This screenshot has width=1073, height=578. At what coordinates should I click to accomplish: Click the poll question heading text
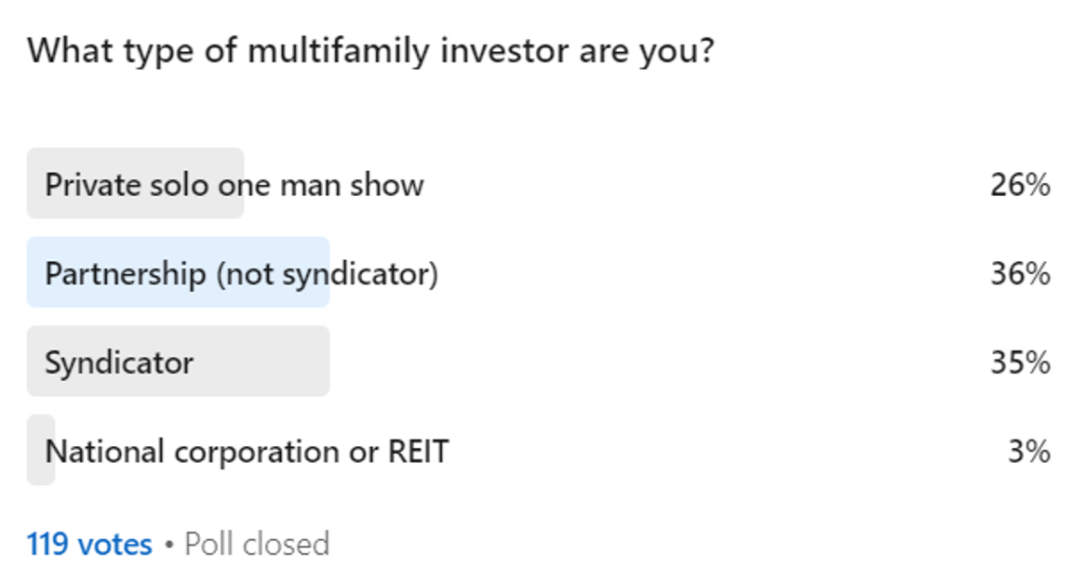[x=369, y=50]
